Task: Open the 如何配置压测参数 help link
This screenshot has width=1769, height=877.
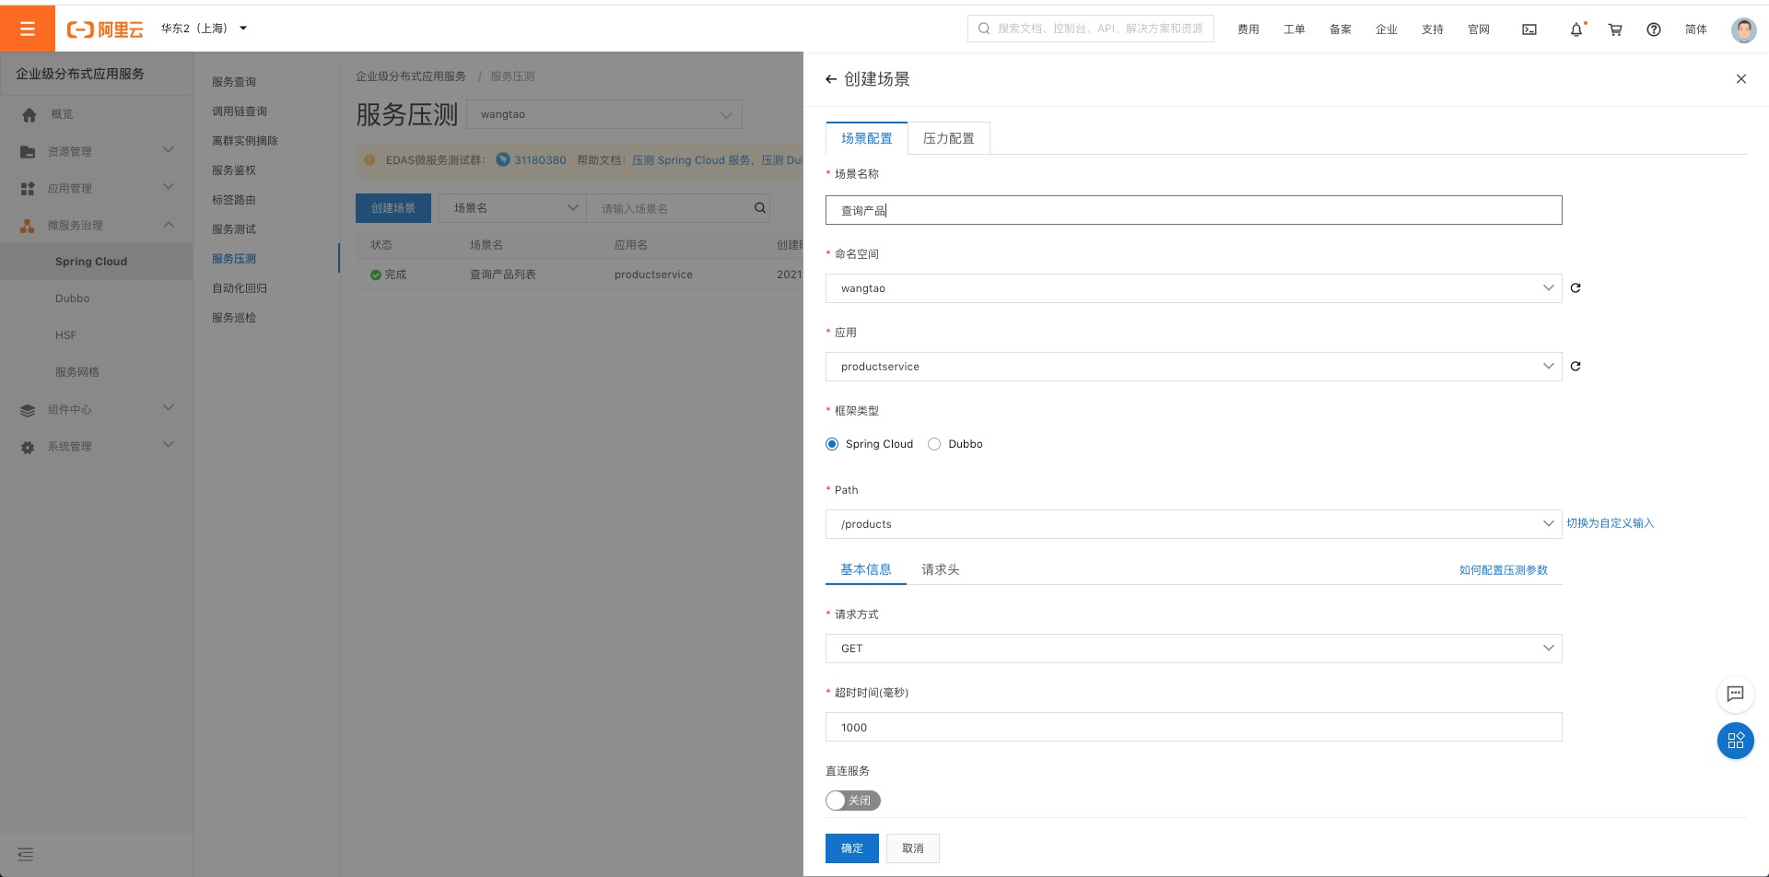Action: [1504, 570]
